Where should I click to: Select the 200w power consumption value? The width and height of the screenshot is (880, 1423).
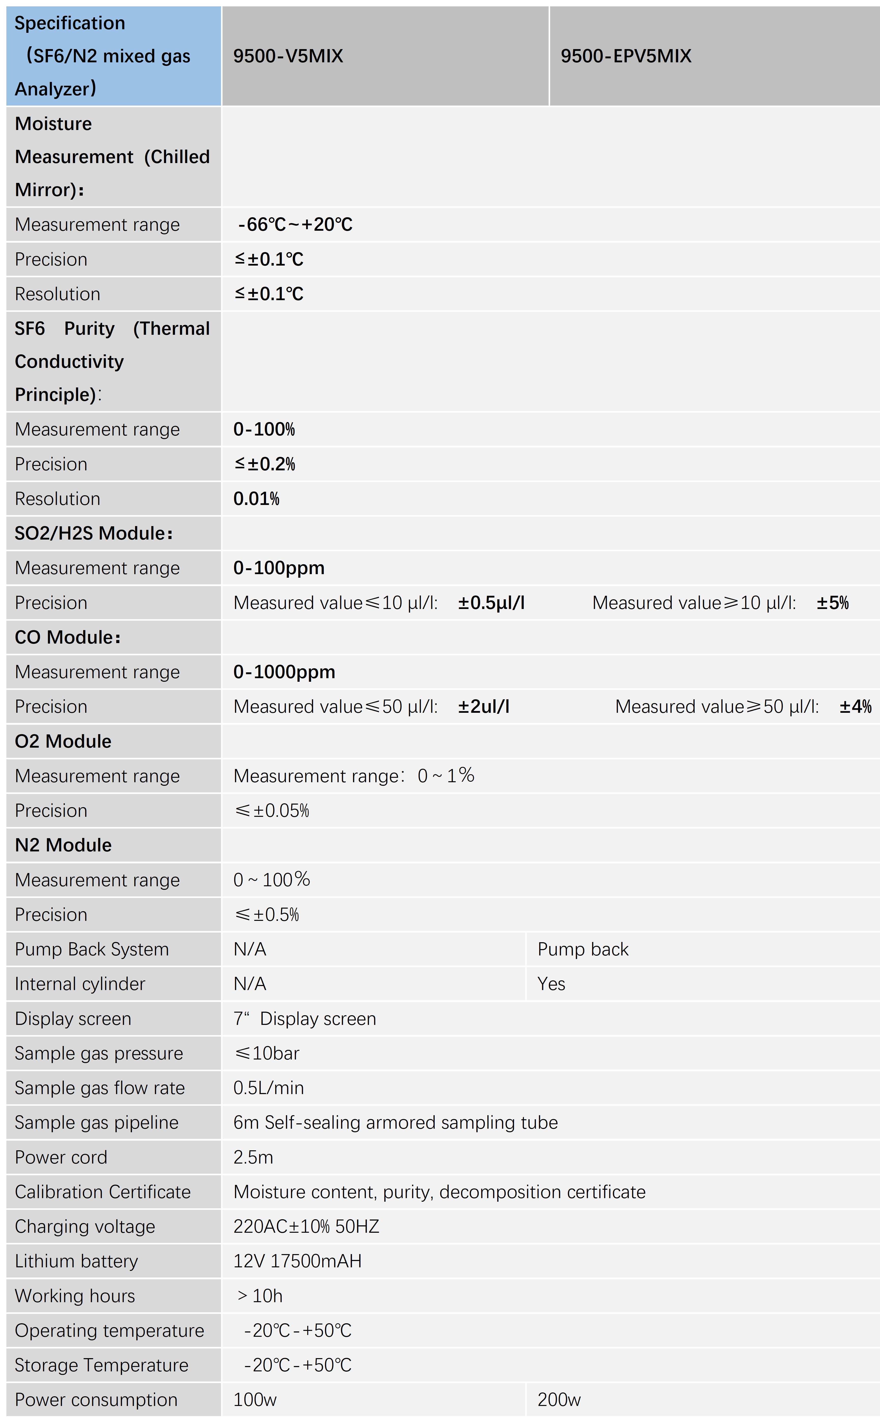(559, 1400)
